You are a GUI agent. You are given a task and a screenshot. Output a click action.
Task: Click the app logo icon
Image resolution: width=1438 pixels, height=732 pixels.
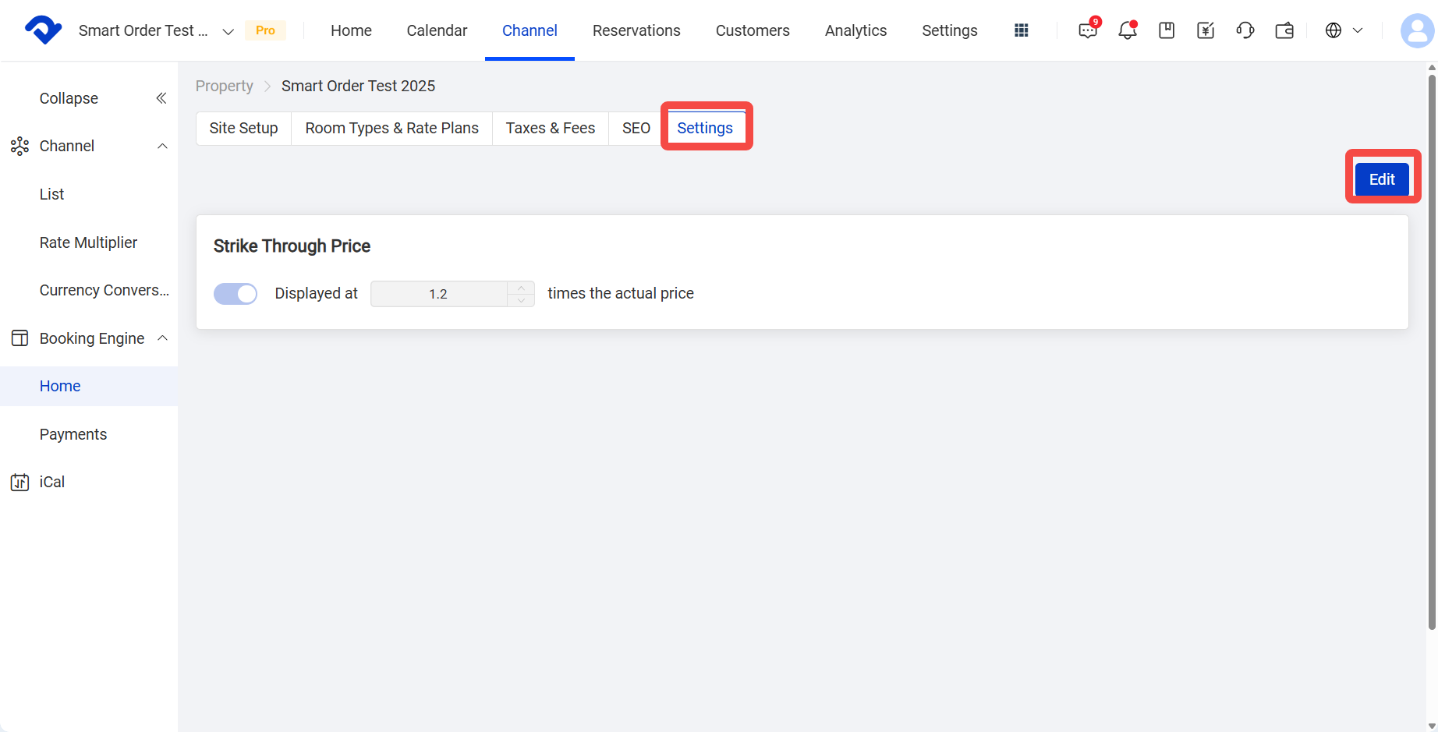(x=44, y=30)
